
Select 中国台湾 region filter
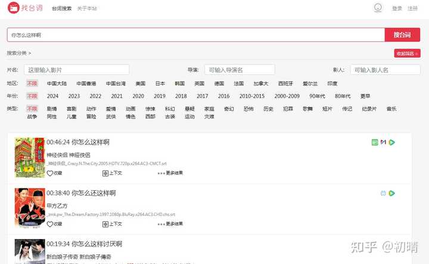116,84
